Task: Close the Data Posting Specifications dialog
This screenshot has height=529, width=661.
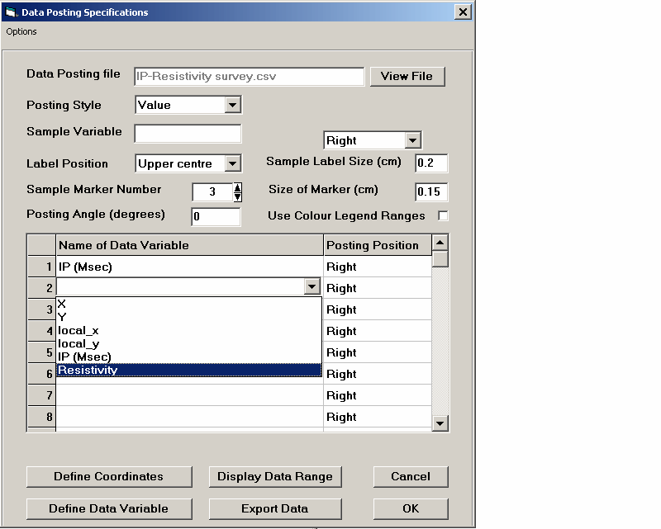Action: pos(463,12)
